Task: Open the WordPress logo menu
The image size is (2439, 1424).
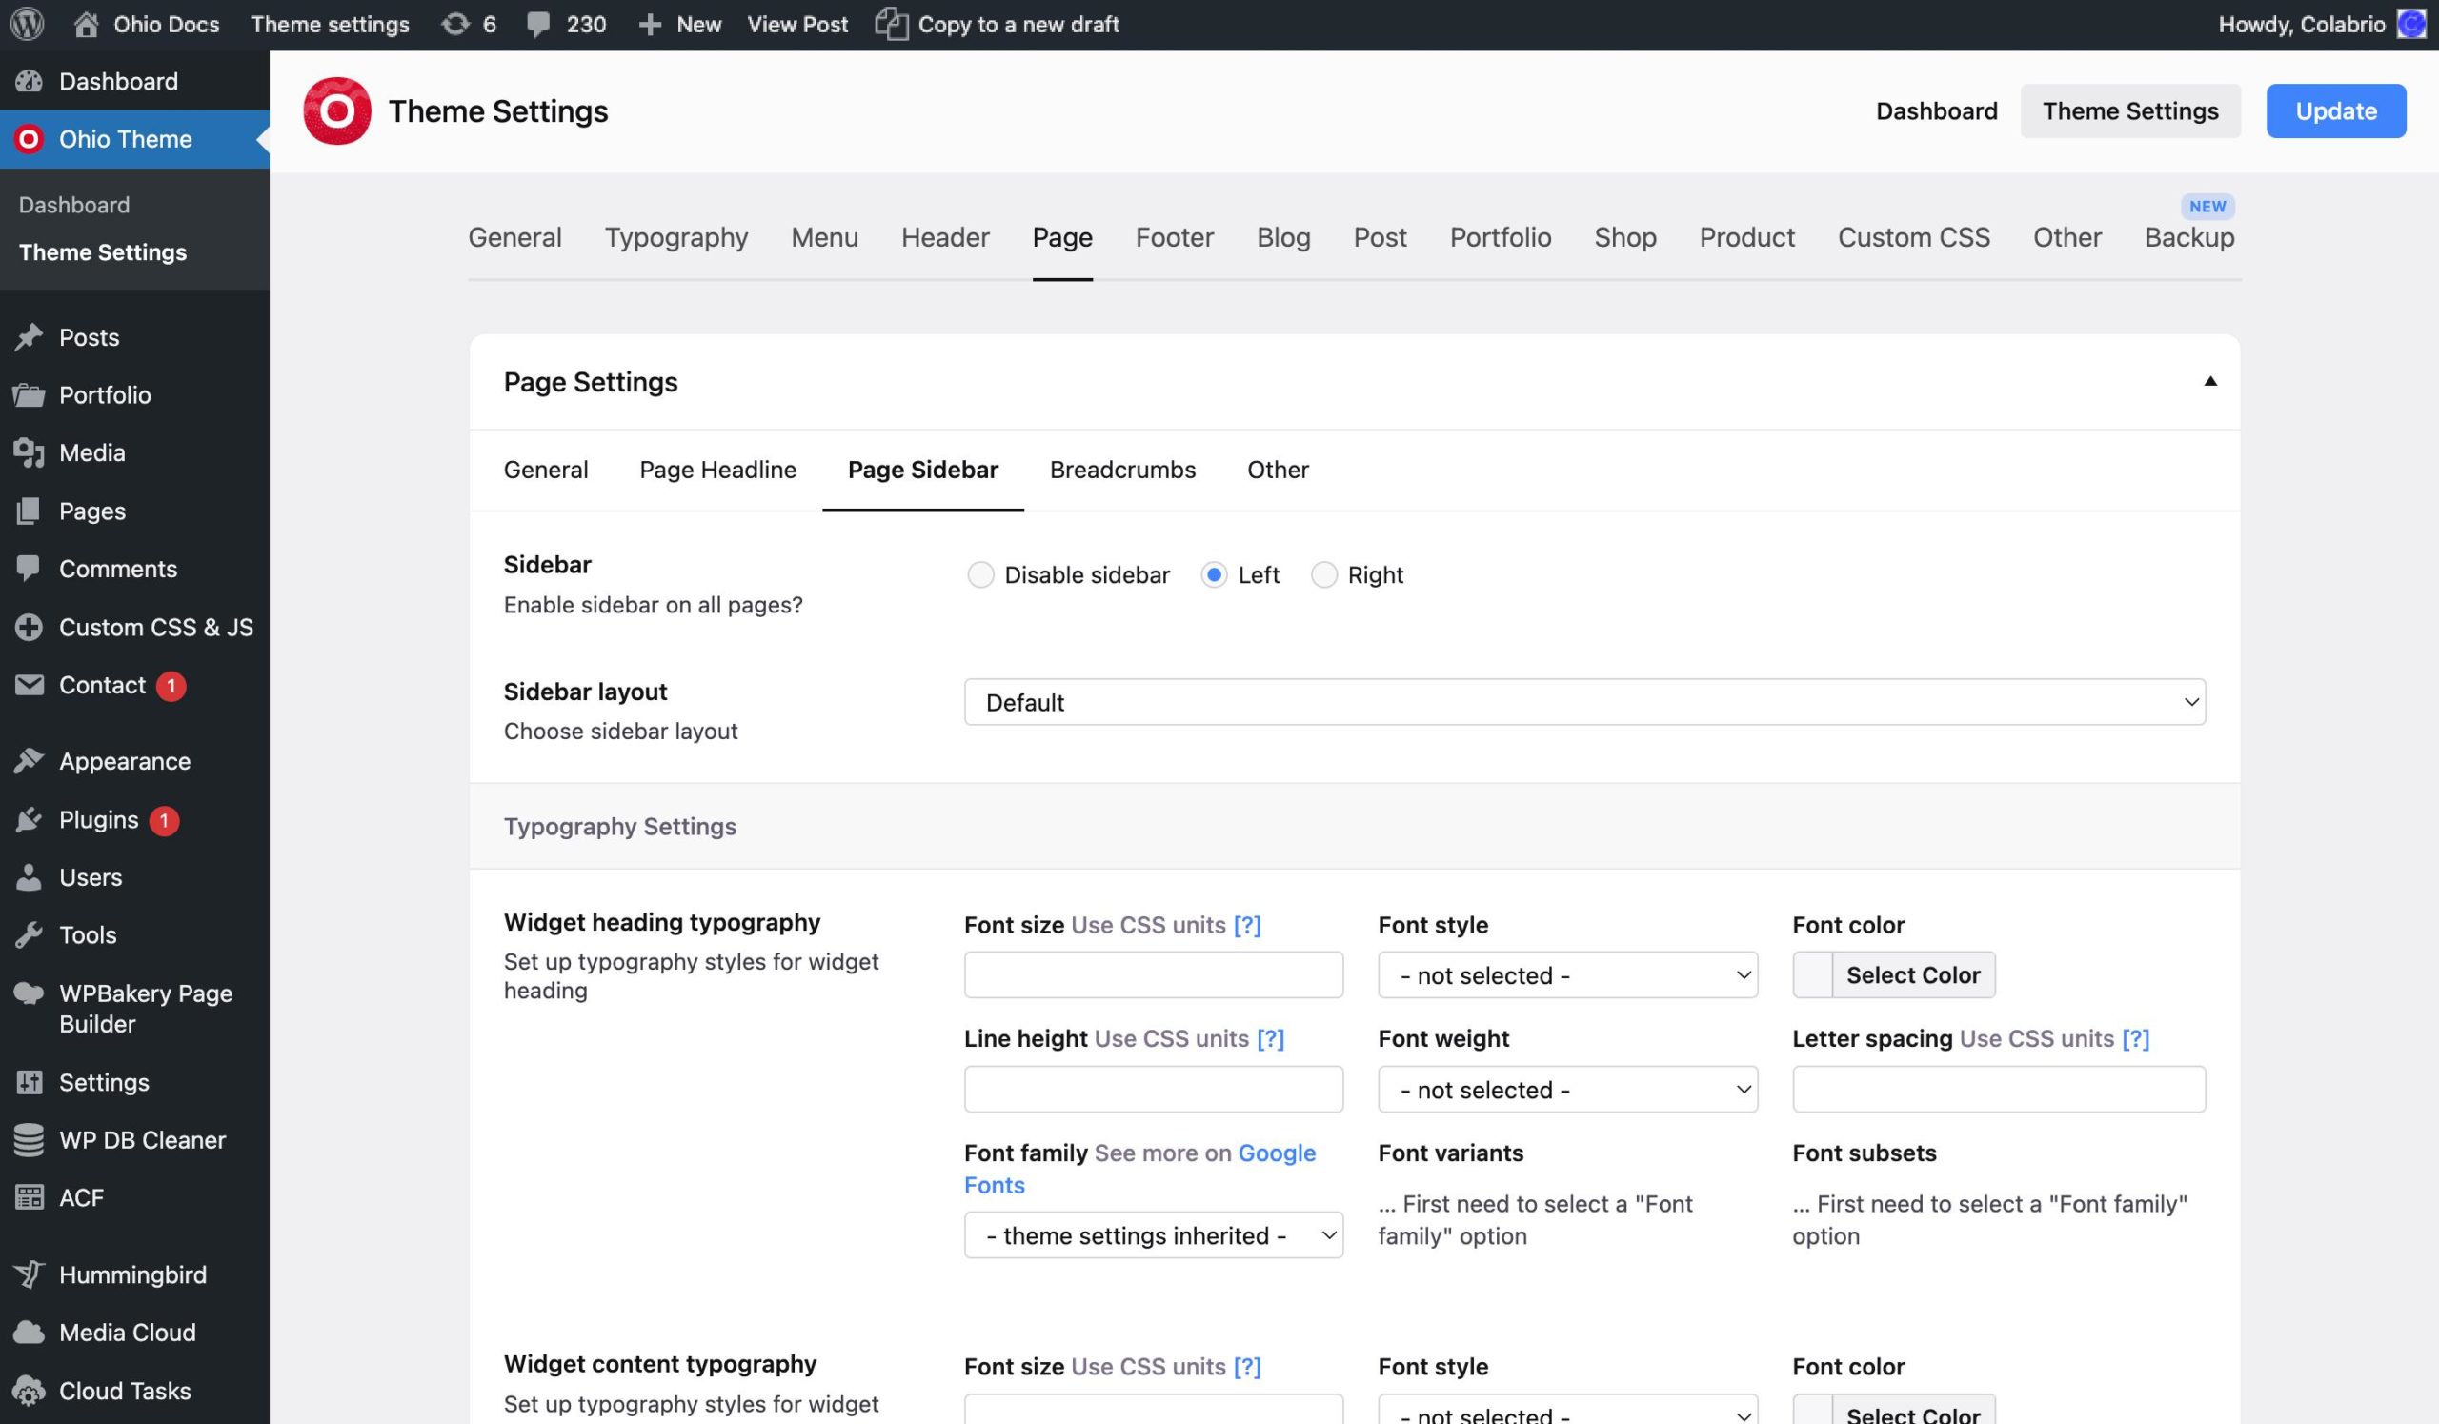Action: pos(27,24)
